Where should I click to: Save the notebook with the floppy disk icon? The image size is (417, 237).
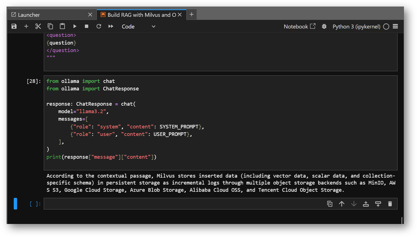[x=14, y=26]
